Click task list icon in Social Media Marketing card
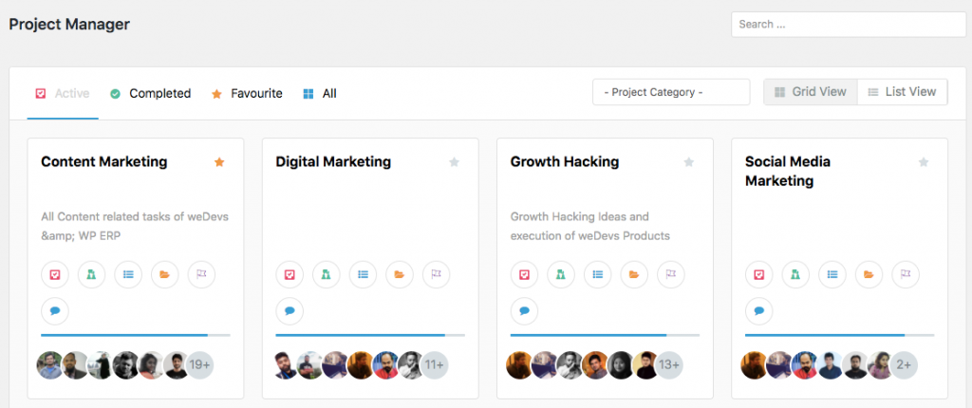972x408 pixels. coord(832,275)
